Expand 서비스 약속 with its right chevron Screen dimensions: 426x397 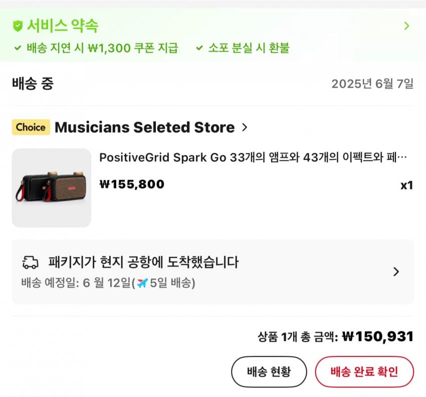point(406,26)
